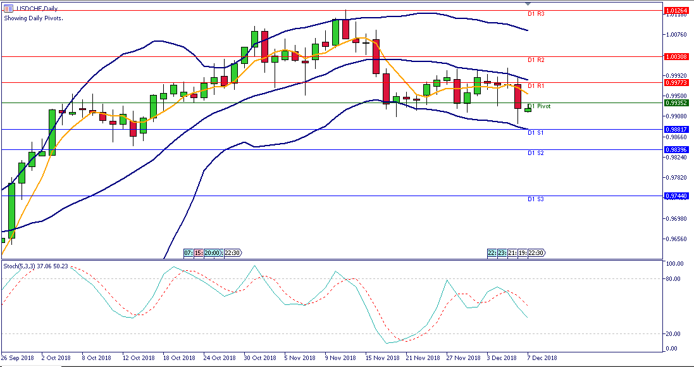Click the 24 Oct 2018 date label

219,358
